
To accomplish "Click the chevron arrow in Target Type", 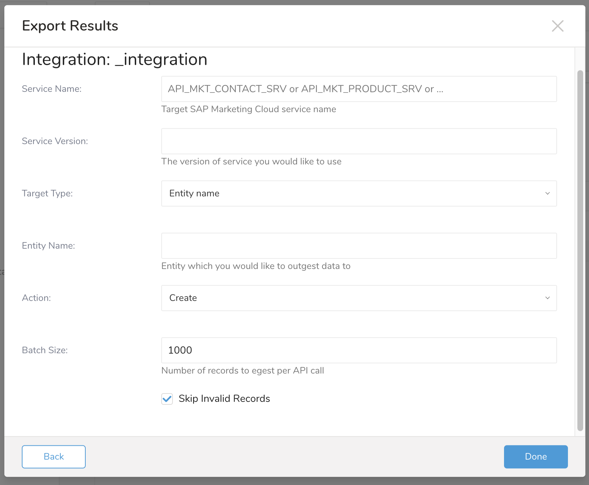I will (547, 193).
